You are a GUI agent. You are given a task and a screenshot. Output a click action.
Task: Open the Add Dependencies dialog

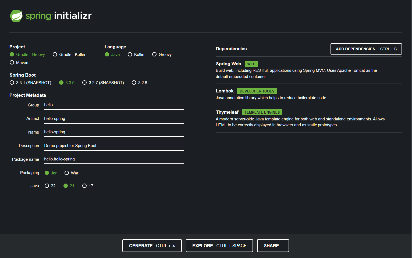[x=366, y=49]
